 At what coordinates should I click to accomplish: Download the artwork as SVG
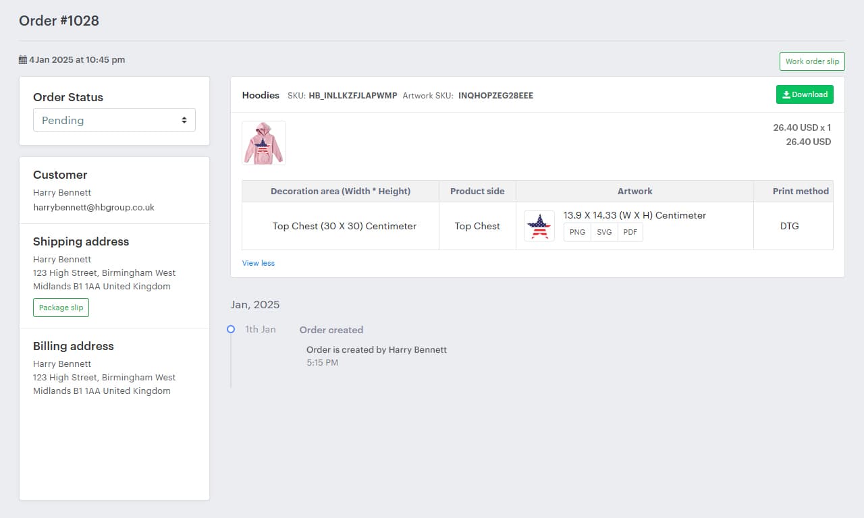point(603,231)
